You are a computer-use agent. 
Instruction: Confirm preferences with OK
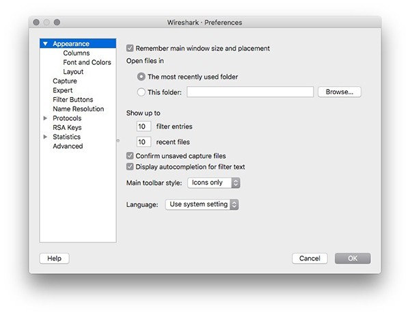[353, 258]
